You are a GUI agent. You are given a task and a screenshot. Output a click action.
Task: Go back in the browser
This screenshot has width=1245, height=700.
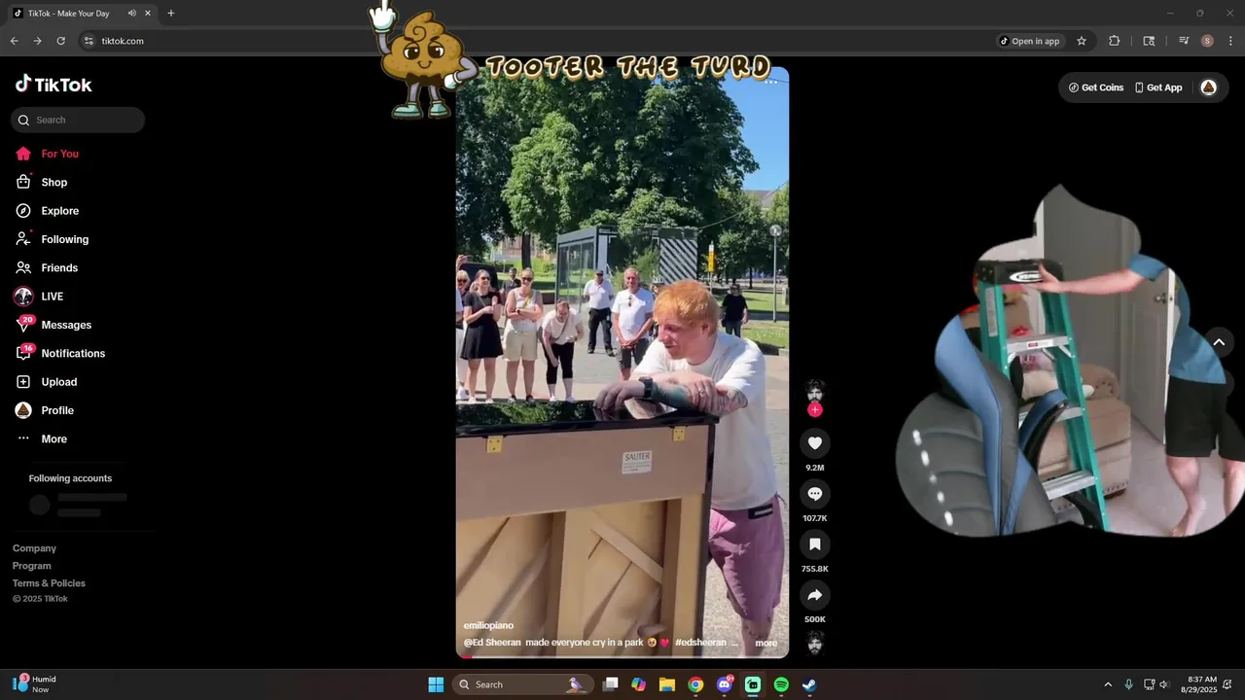click(x=14, y=41)
